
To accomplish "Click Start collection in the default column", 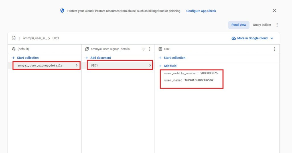I will click(28, 58).
